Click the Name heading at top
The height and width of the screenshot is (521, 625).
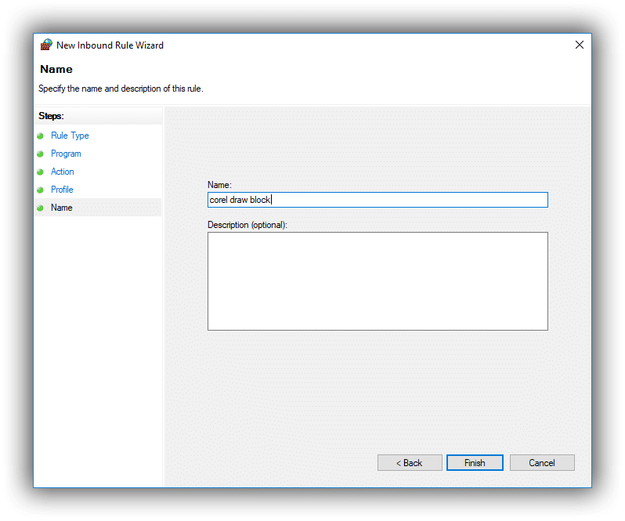(56, 69)
